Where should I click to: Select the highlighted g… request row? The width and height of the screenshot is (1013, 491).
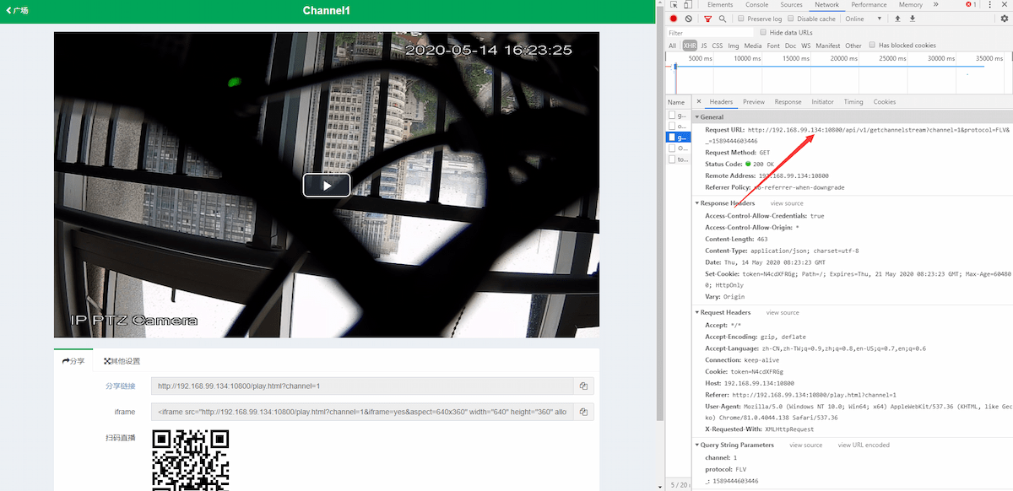pyautogui.click(x=678, y=137)
